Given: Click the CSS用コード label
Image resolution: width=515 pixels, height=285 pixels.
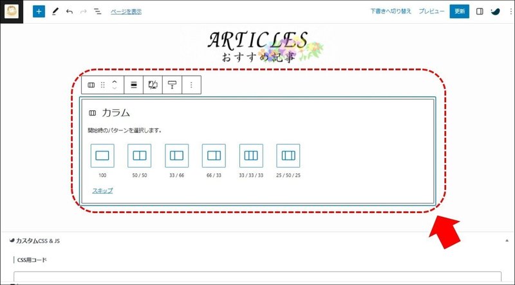Looking at the screenshot, I should coord(32,260).
